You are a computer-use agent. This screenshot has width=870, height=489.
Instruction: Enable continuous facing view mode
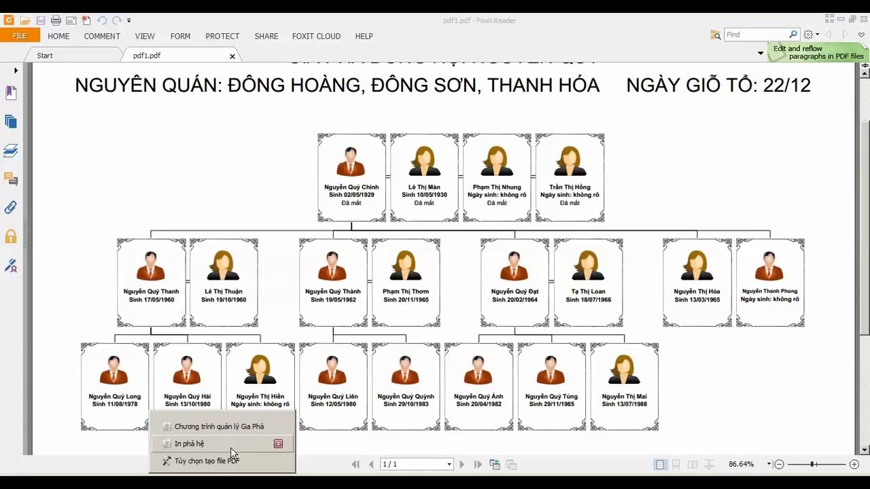coord(709,465)
